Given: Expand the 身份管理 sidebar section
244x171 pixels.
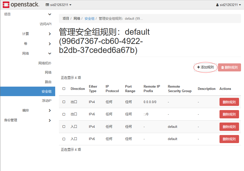Looking at the screenshot, I should tap(27, 120).
